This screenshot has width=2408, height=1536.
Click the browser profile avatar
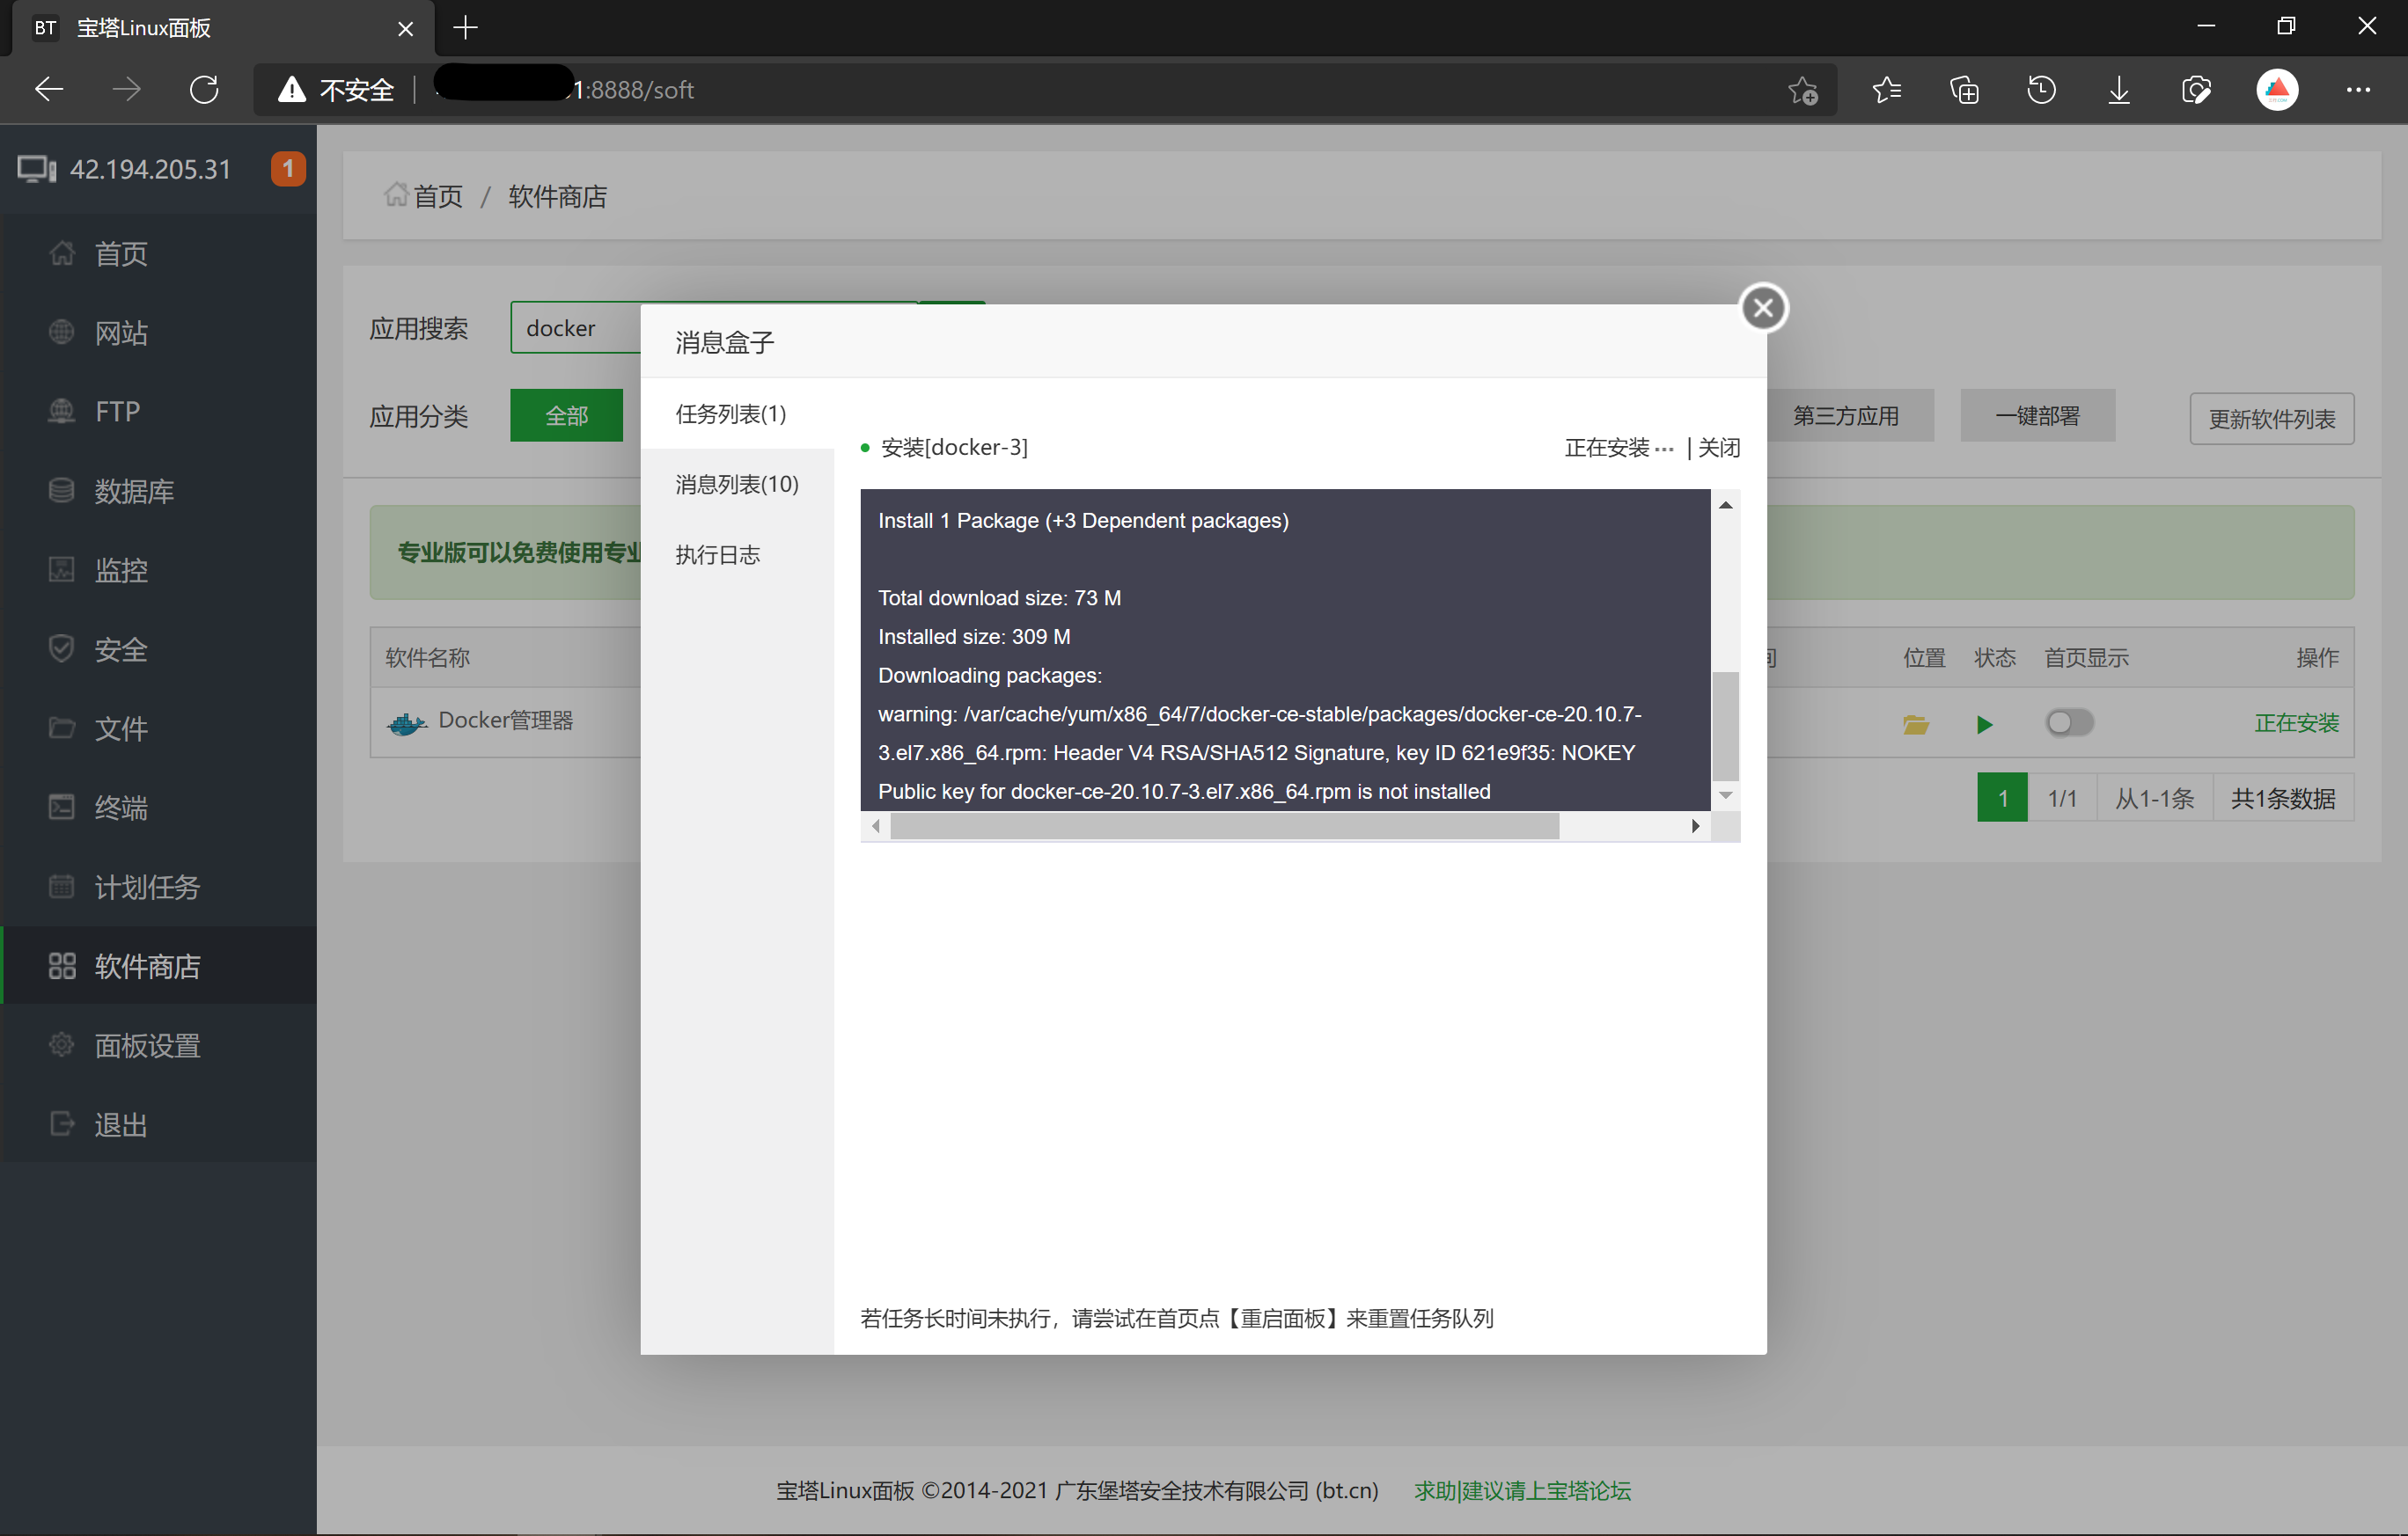pos(2277,90)
